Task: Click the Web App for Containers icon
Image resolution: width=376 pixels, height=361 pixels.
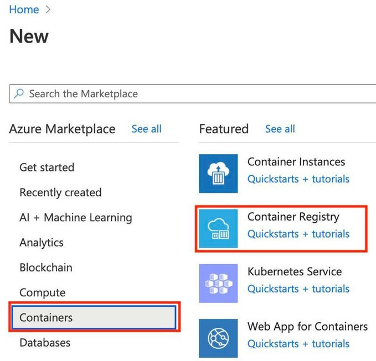Action: [218, 337]
